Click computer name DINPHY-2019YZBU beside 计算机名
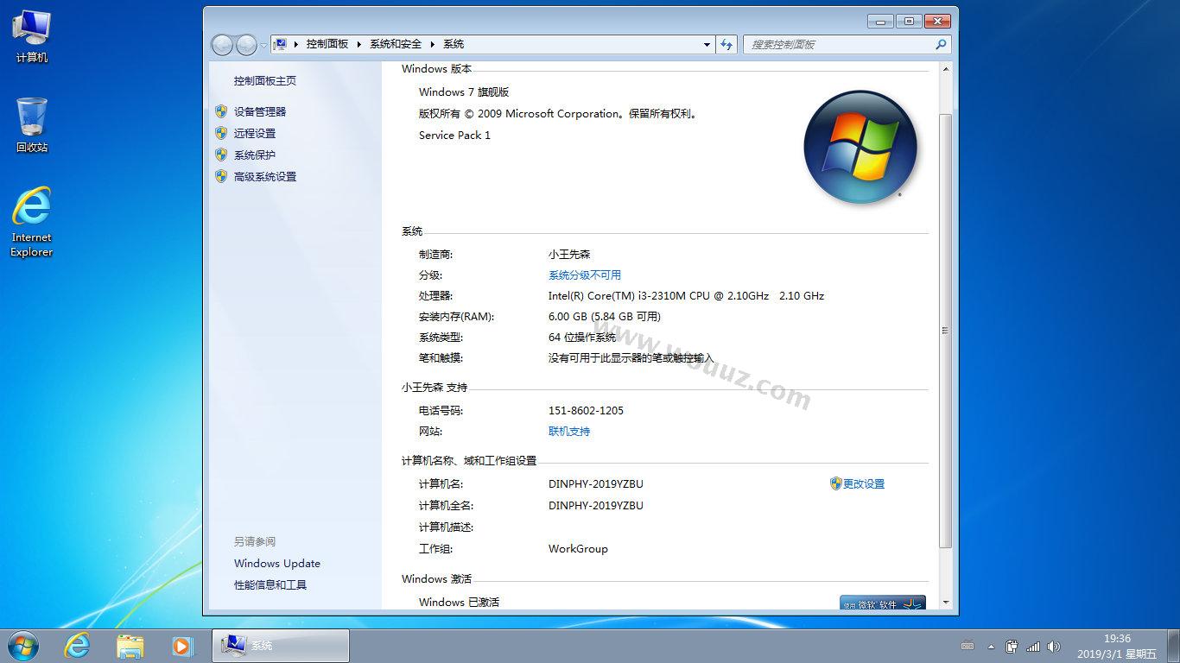Viewport: 1180px width, 663px height. click(x=595, y=484)
